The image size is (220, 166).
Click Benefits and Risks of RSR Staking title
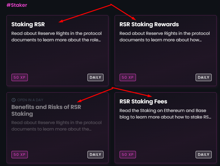46,110
